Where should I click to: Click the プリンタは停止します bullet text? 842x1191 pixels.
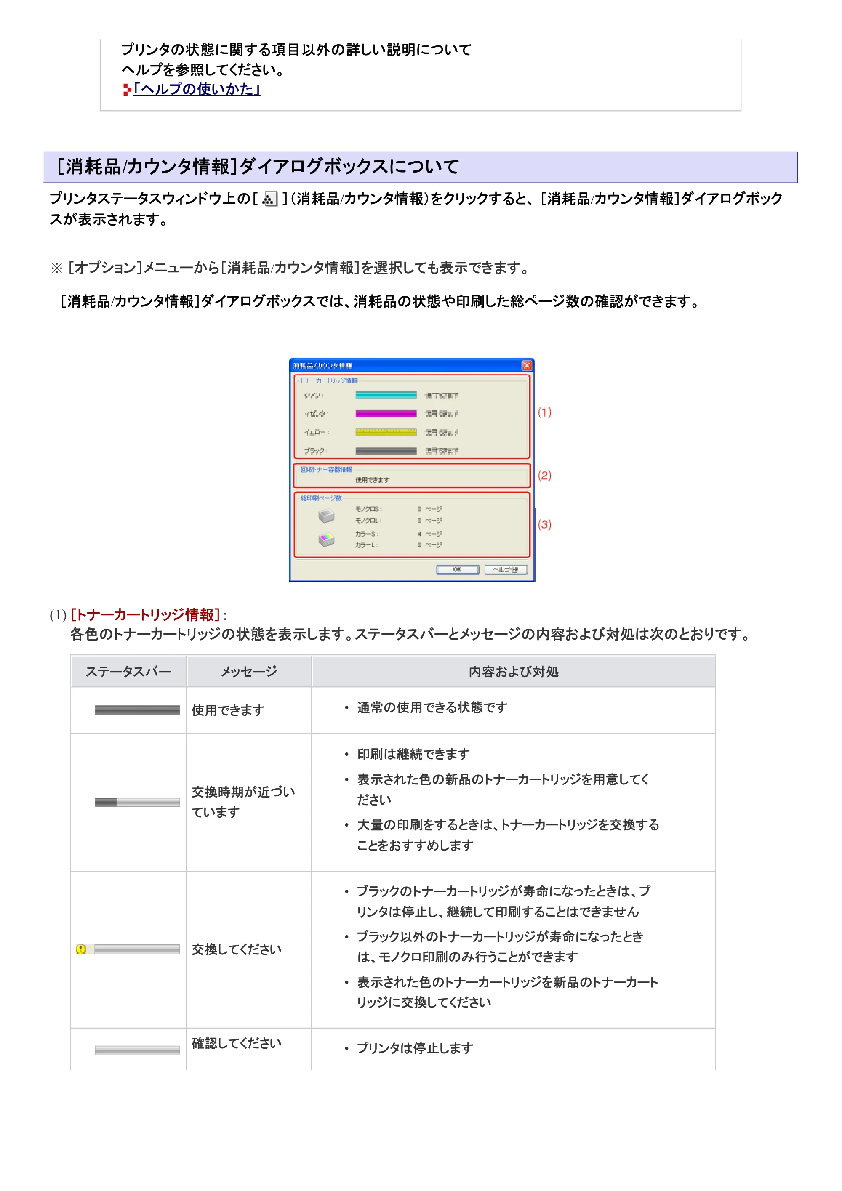pyautogui.click(x=415, y=1048)
